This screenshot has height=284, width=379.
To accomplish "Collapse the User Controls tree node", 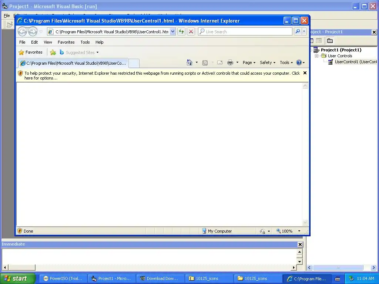I will [316, 56].
